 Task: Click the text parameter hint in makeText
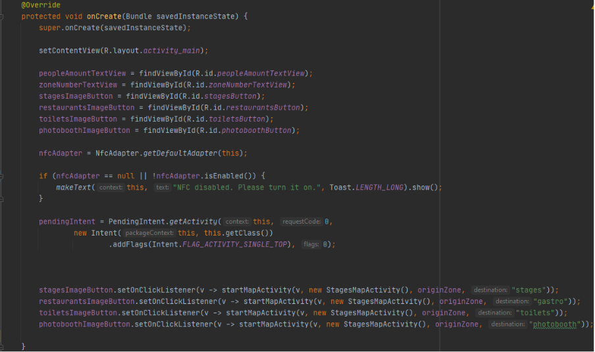[161, 188]
